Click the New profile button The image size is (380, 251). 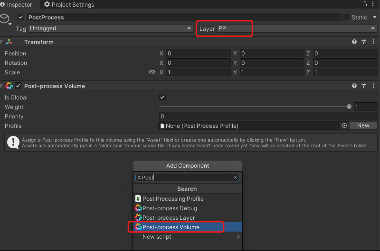point(363,126)
